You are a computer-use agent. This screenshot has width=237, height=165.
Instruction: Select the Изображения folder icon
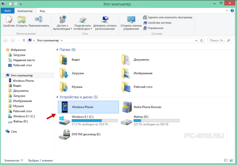(x=126, y=73)
